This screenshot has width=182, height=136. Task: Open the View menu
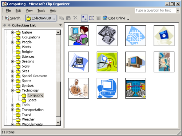pos(29,11)
